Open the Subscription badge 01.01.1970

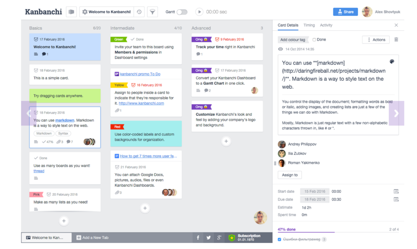pos(245,238)
